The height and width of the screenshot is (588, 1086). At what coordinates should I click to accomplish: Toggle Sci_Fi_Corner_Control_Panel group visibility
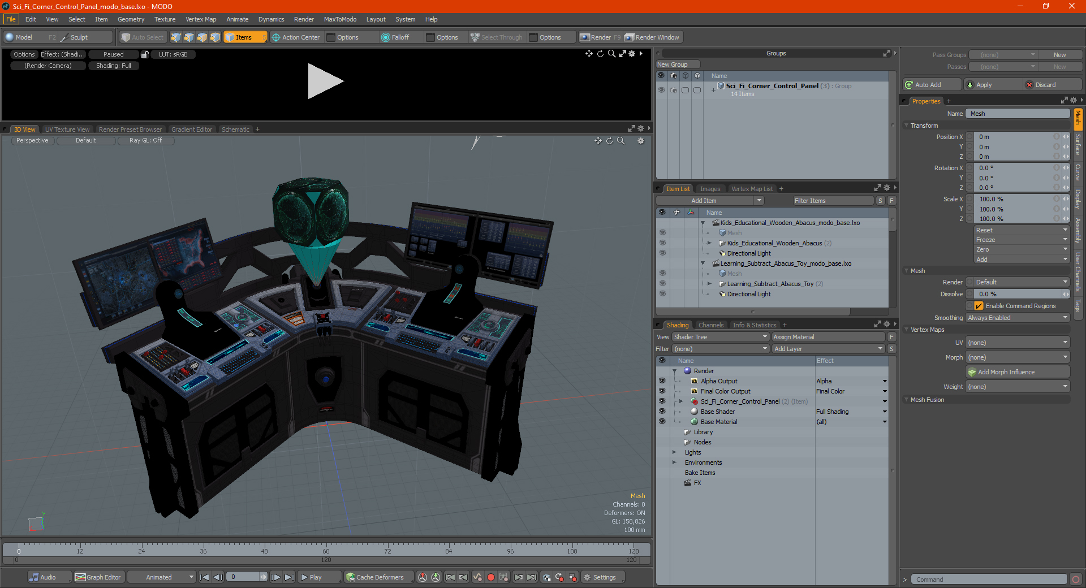point(661,90)
